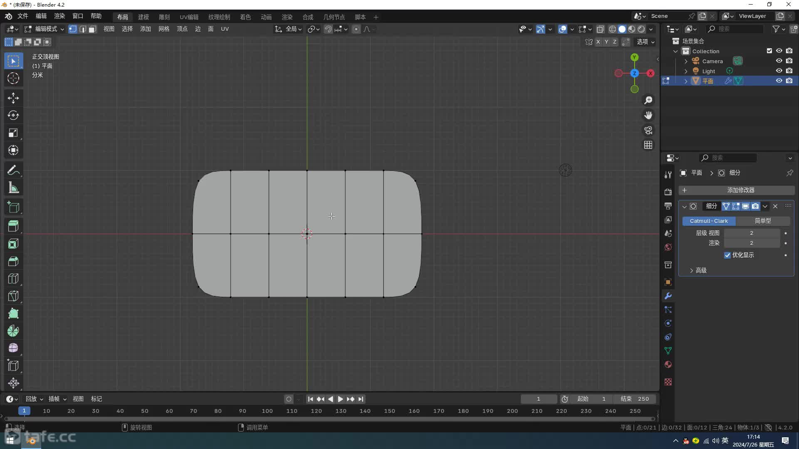Screen dimensions: 799x449
Task: Select the Scale tool
Action: click(x=13, y=133)
